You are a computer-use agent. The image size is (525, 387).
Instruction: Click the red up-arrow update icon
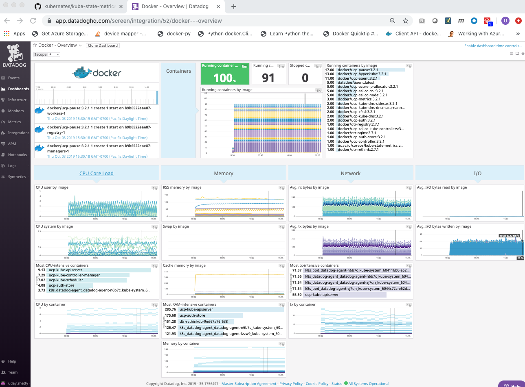coord(518,21)
